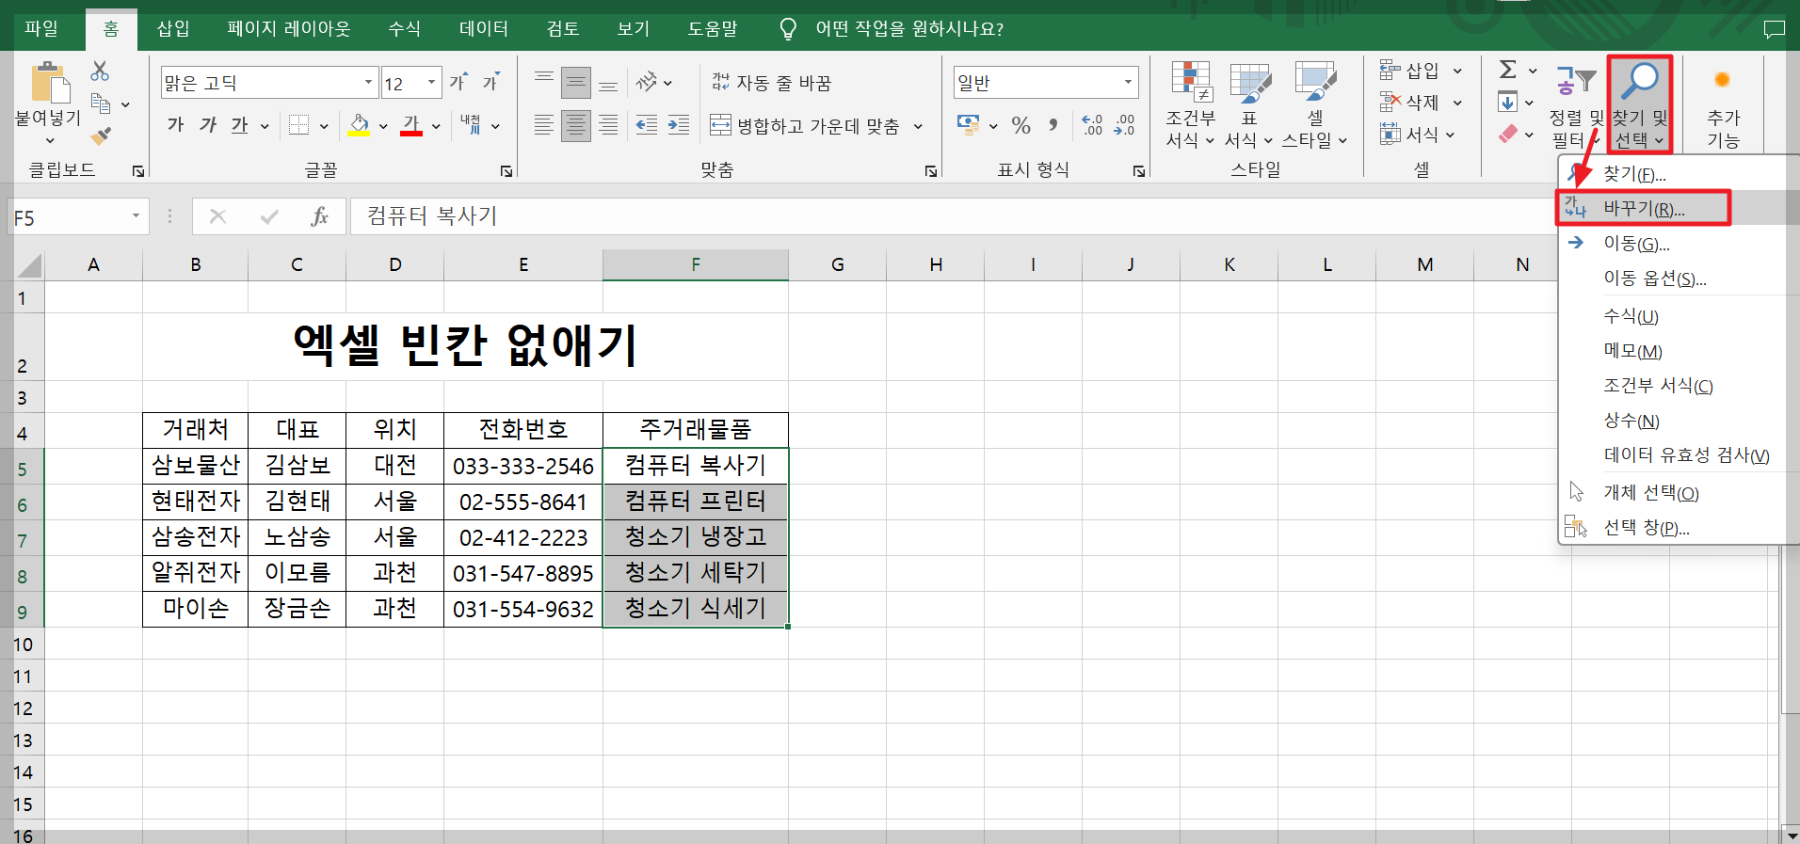Screen dimensions: 1800x844
Task: Click the Cut scissors icon
Action: pos(100,71)
